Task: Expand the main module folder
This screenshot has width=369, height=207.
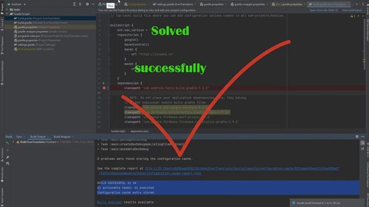Action: tap(7, 10)
